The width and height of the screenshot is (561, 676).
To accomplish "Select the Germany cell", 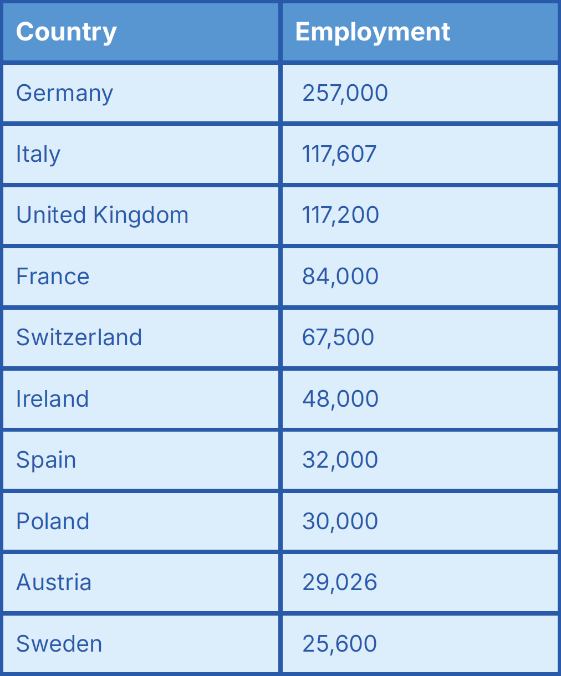I will [65, 93].
